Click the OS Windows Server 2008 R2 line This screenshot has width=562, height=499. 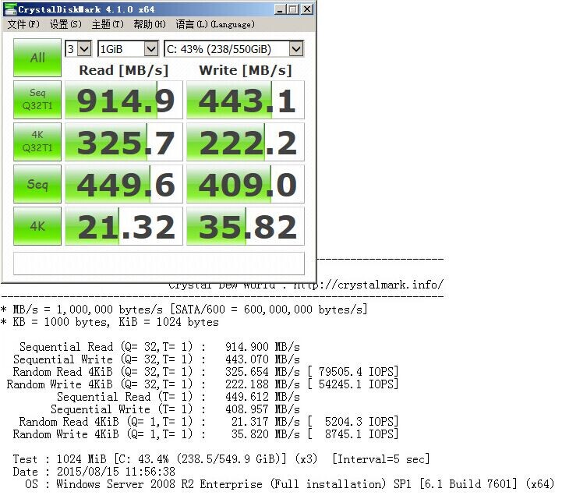coord(290,484)
